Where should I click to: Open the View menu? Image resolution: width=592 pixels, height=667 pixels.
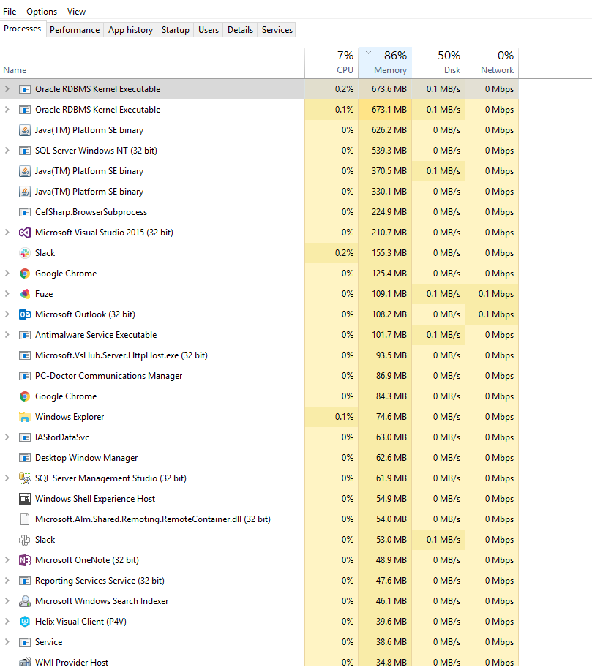tap(76, 12)
